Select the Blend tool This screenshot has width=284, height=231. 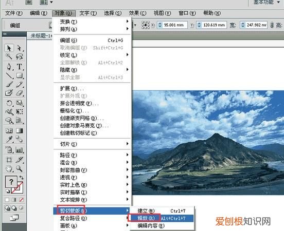[20, 139]
